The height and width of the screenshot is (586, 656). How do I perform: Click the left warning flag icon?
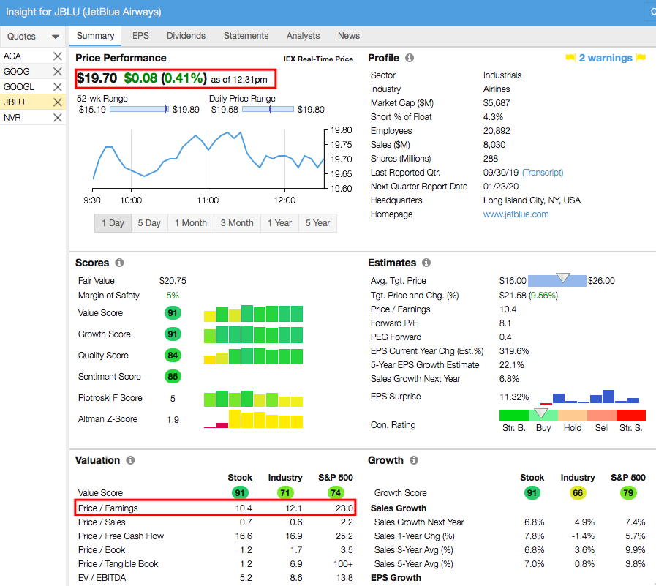(570, 57)
